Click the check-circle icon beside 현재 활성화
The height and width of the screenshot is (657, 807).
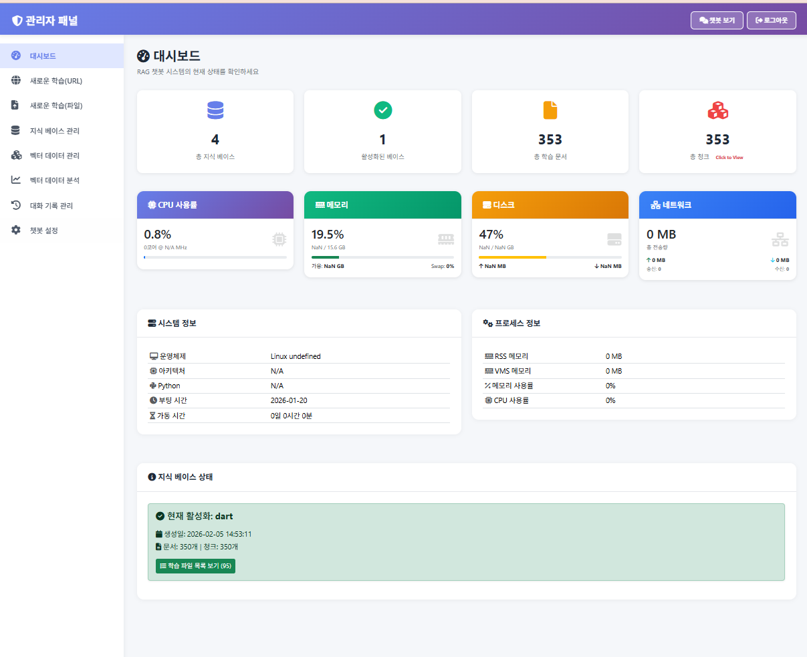[160, 516]
